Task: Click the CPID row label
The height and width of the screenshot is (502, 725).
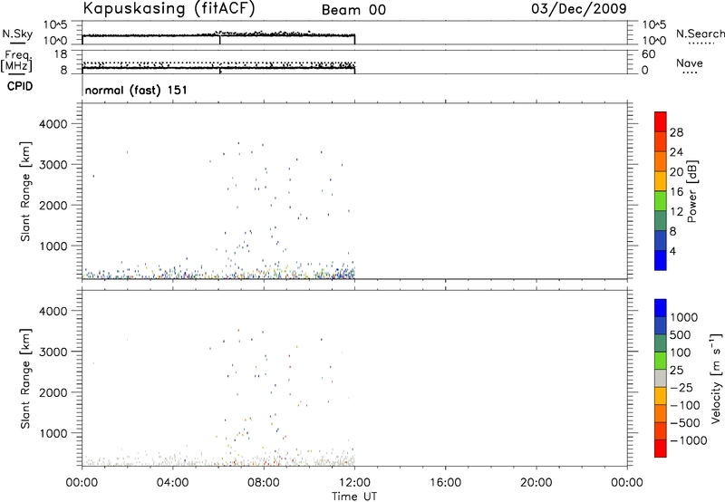Action: [x=20, y=86]
